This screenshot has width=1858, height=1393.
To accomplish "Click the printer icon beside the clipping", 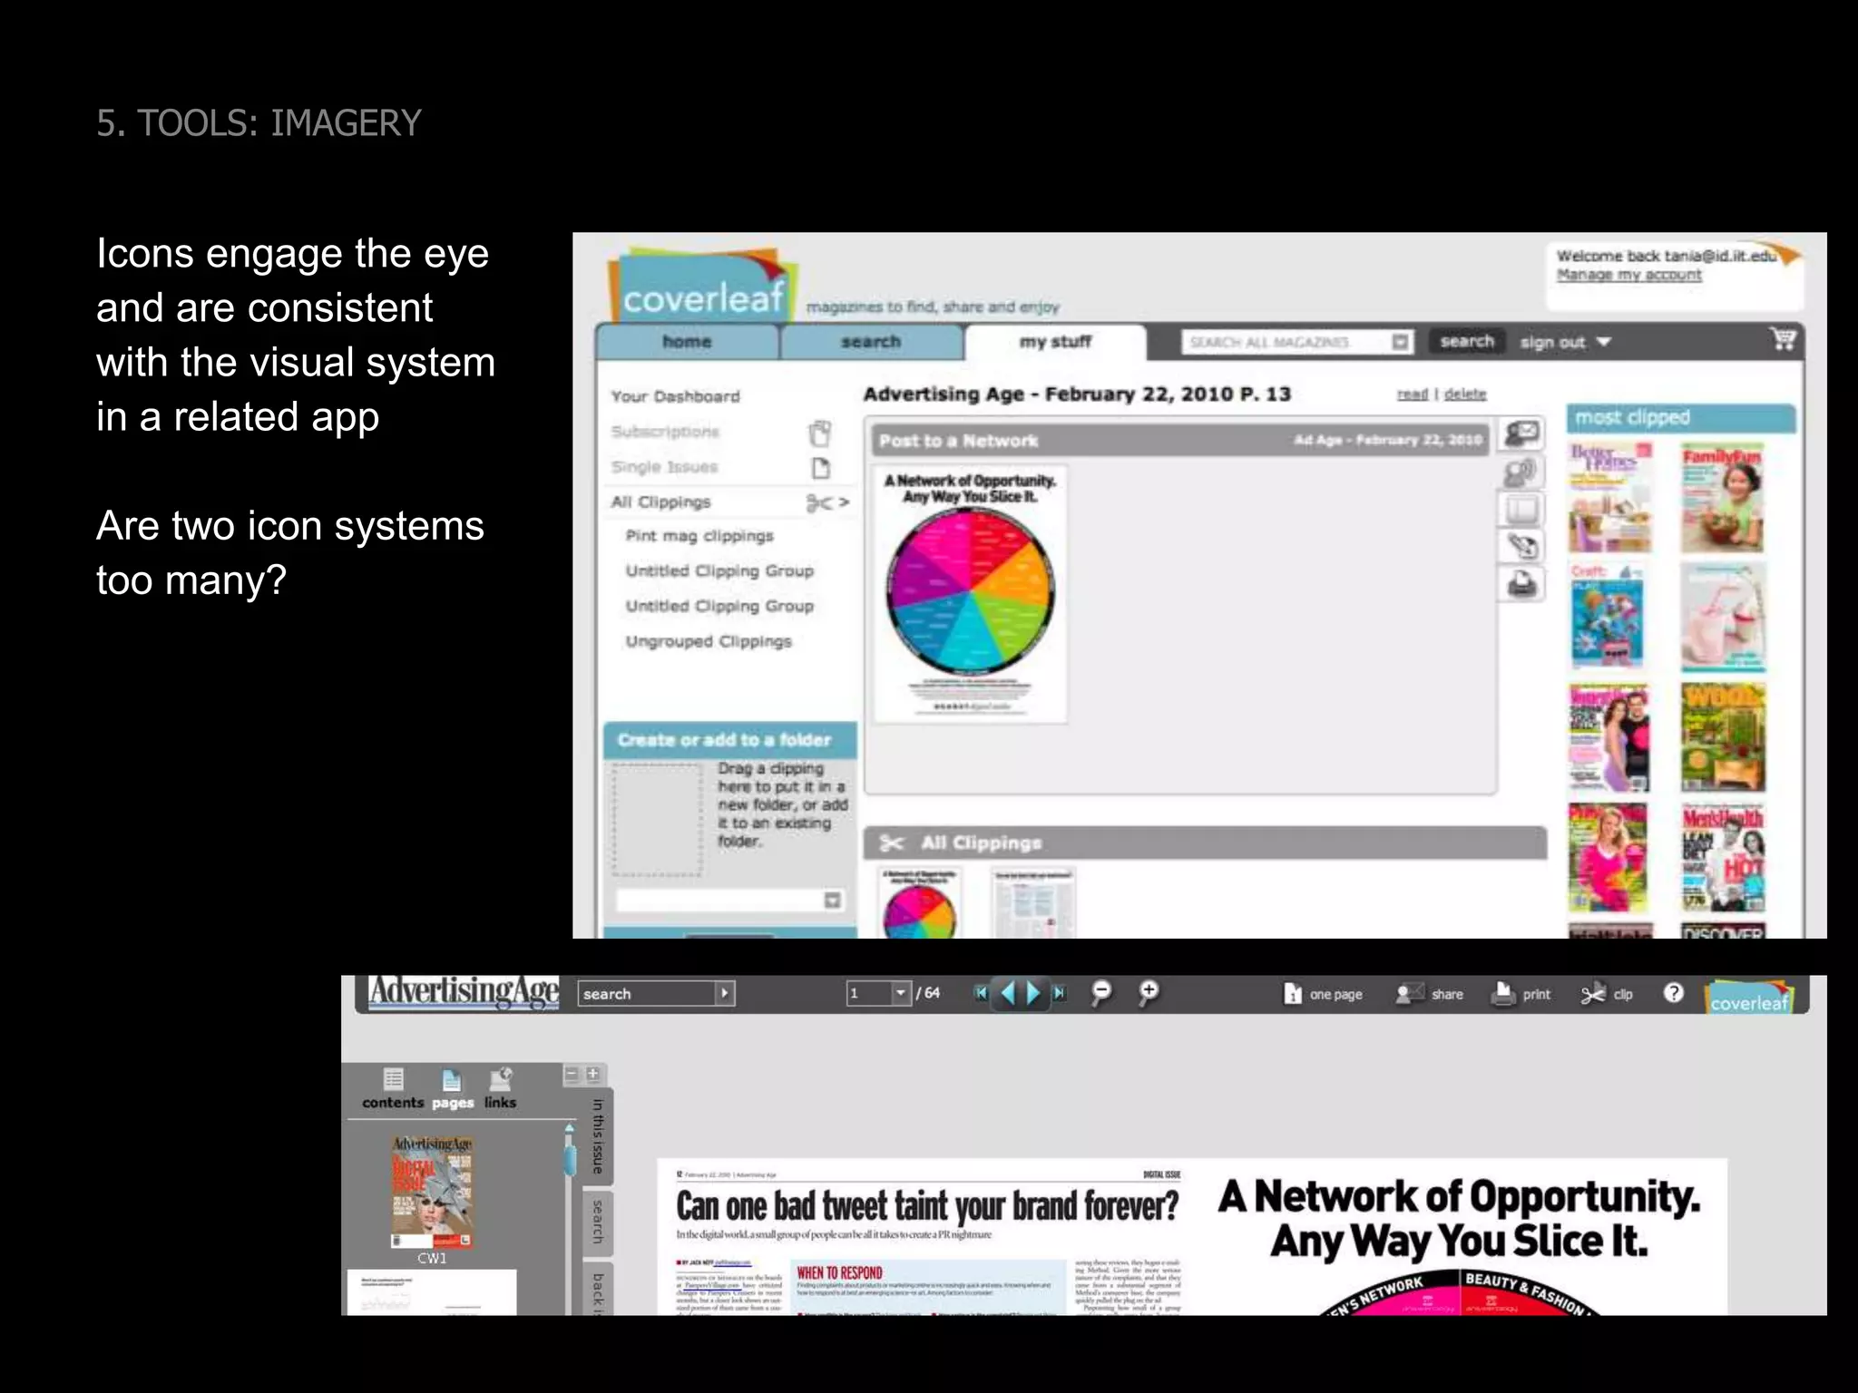I will coord(1521,584).
